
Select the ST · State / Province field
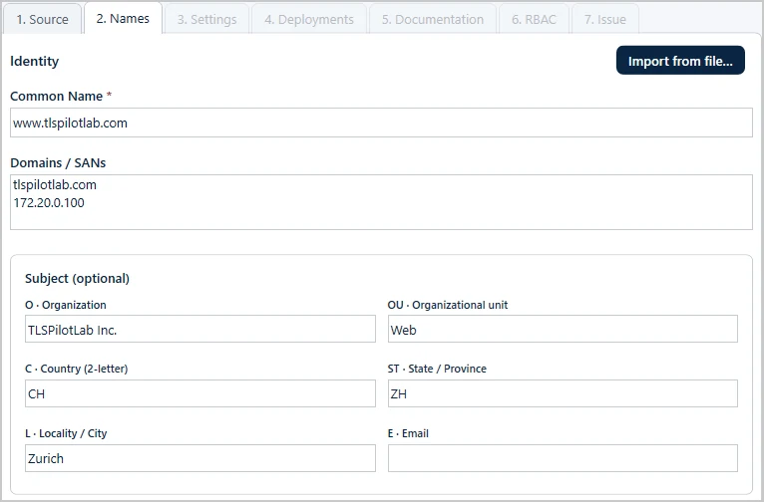[563, 393]
